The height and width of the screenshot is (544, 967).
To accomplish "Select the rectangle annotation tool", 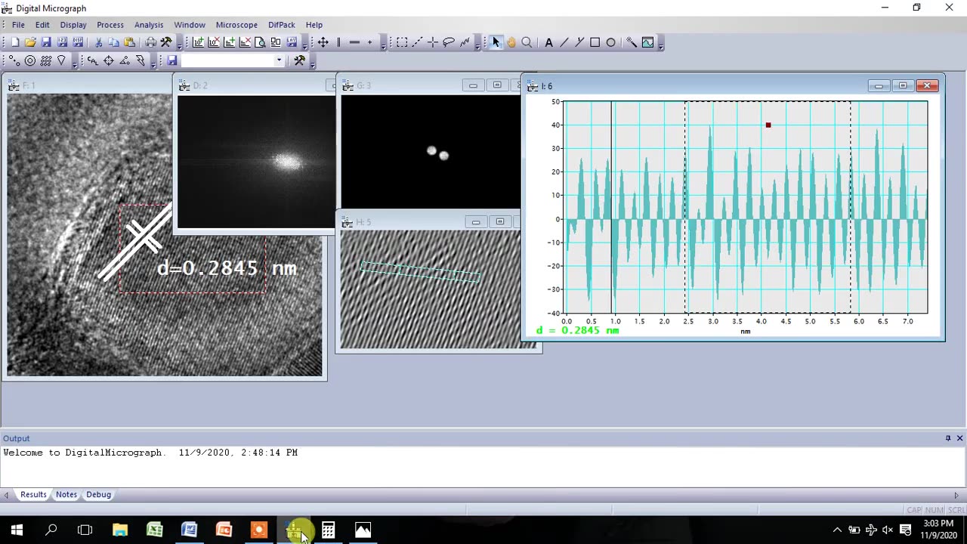I will point(595,42).
